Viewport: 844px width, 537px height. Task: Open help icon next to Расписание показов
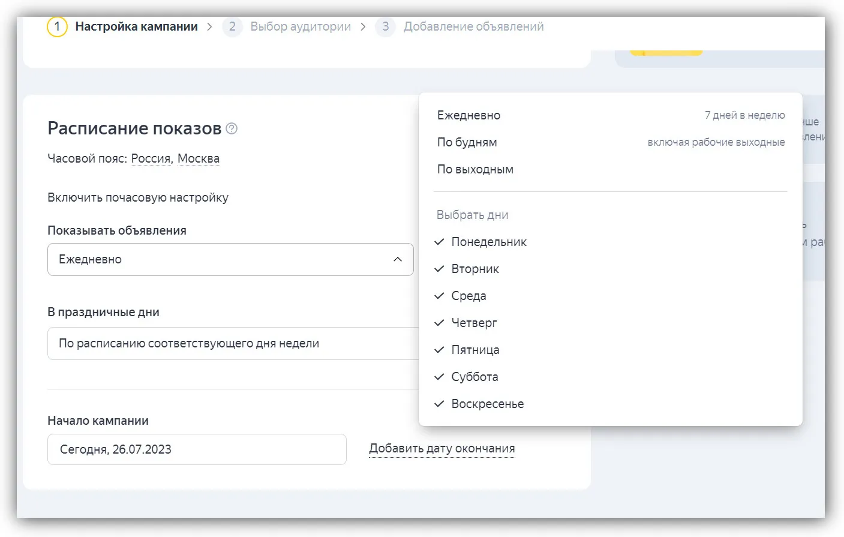(232, 128)
